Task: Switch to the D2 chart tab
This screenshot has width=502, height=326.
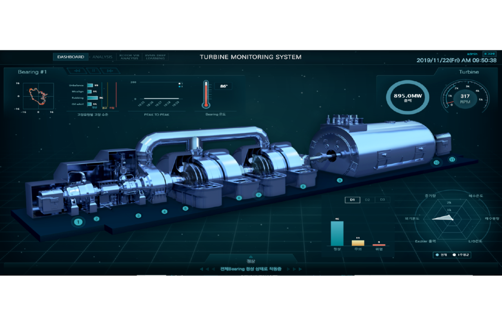Action: pyautogui.click(x=367, y=200)
